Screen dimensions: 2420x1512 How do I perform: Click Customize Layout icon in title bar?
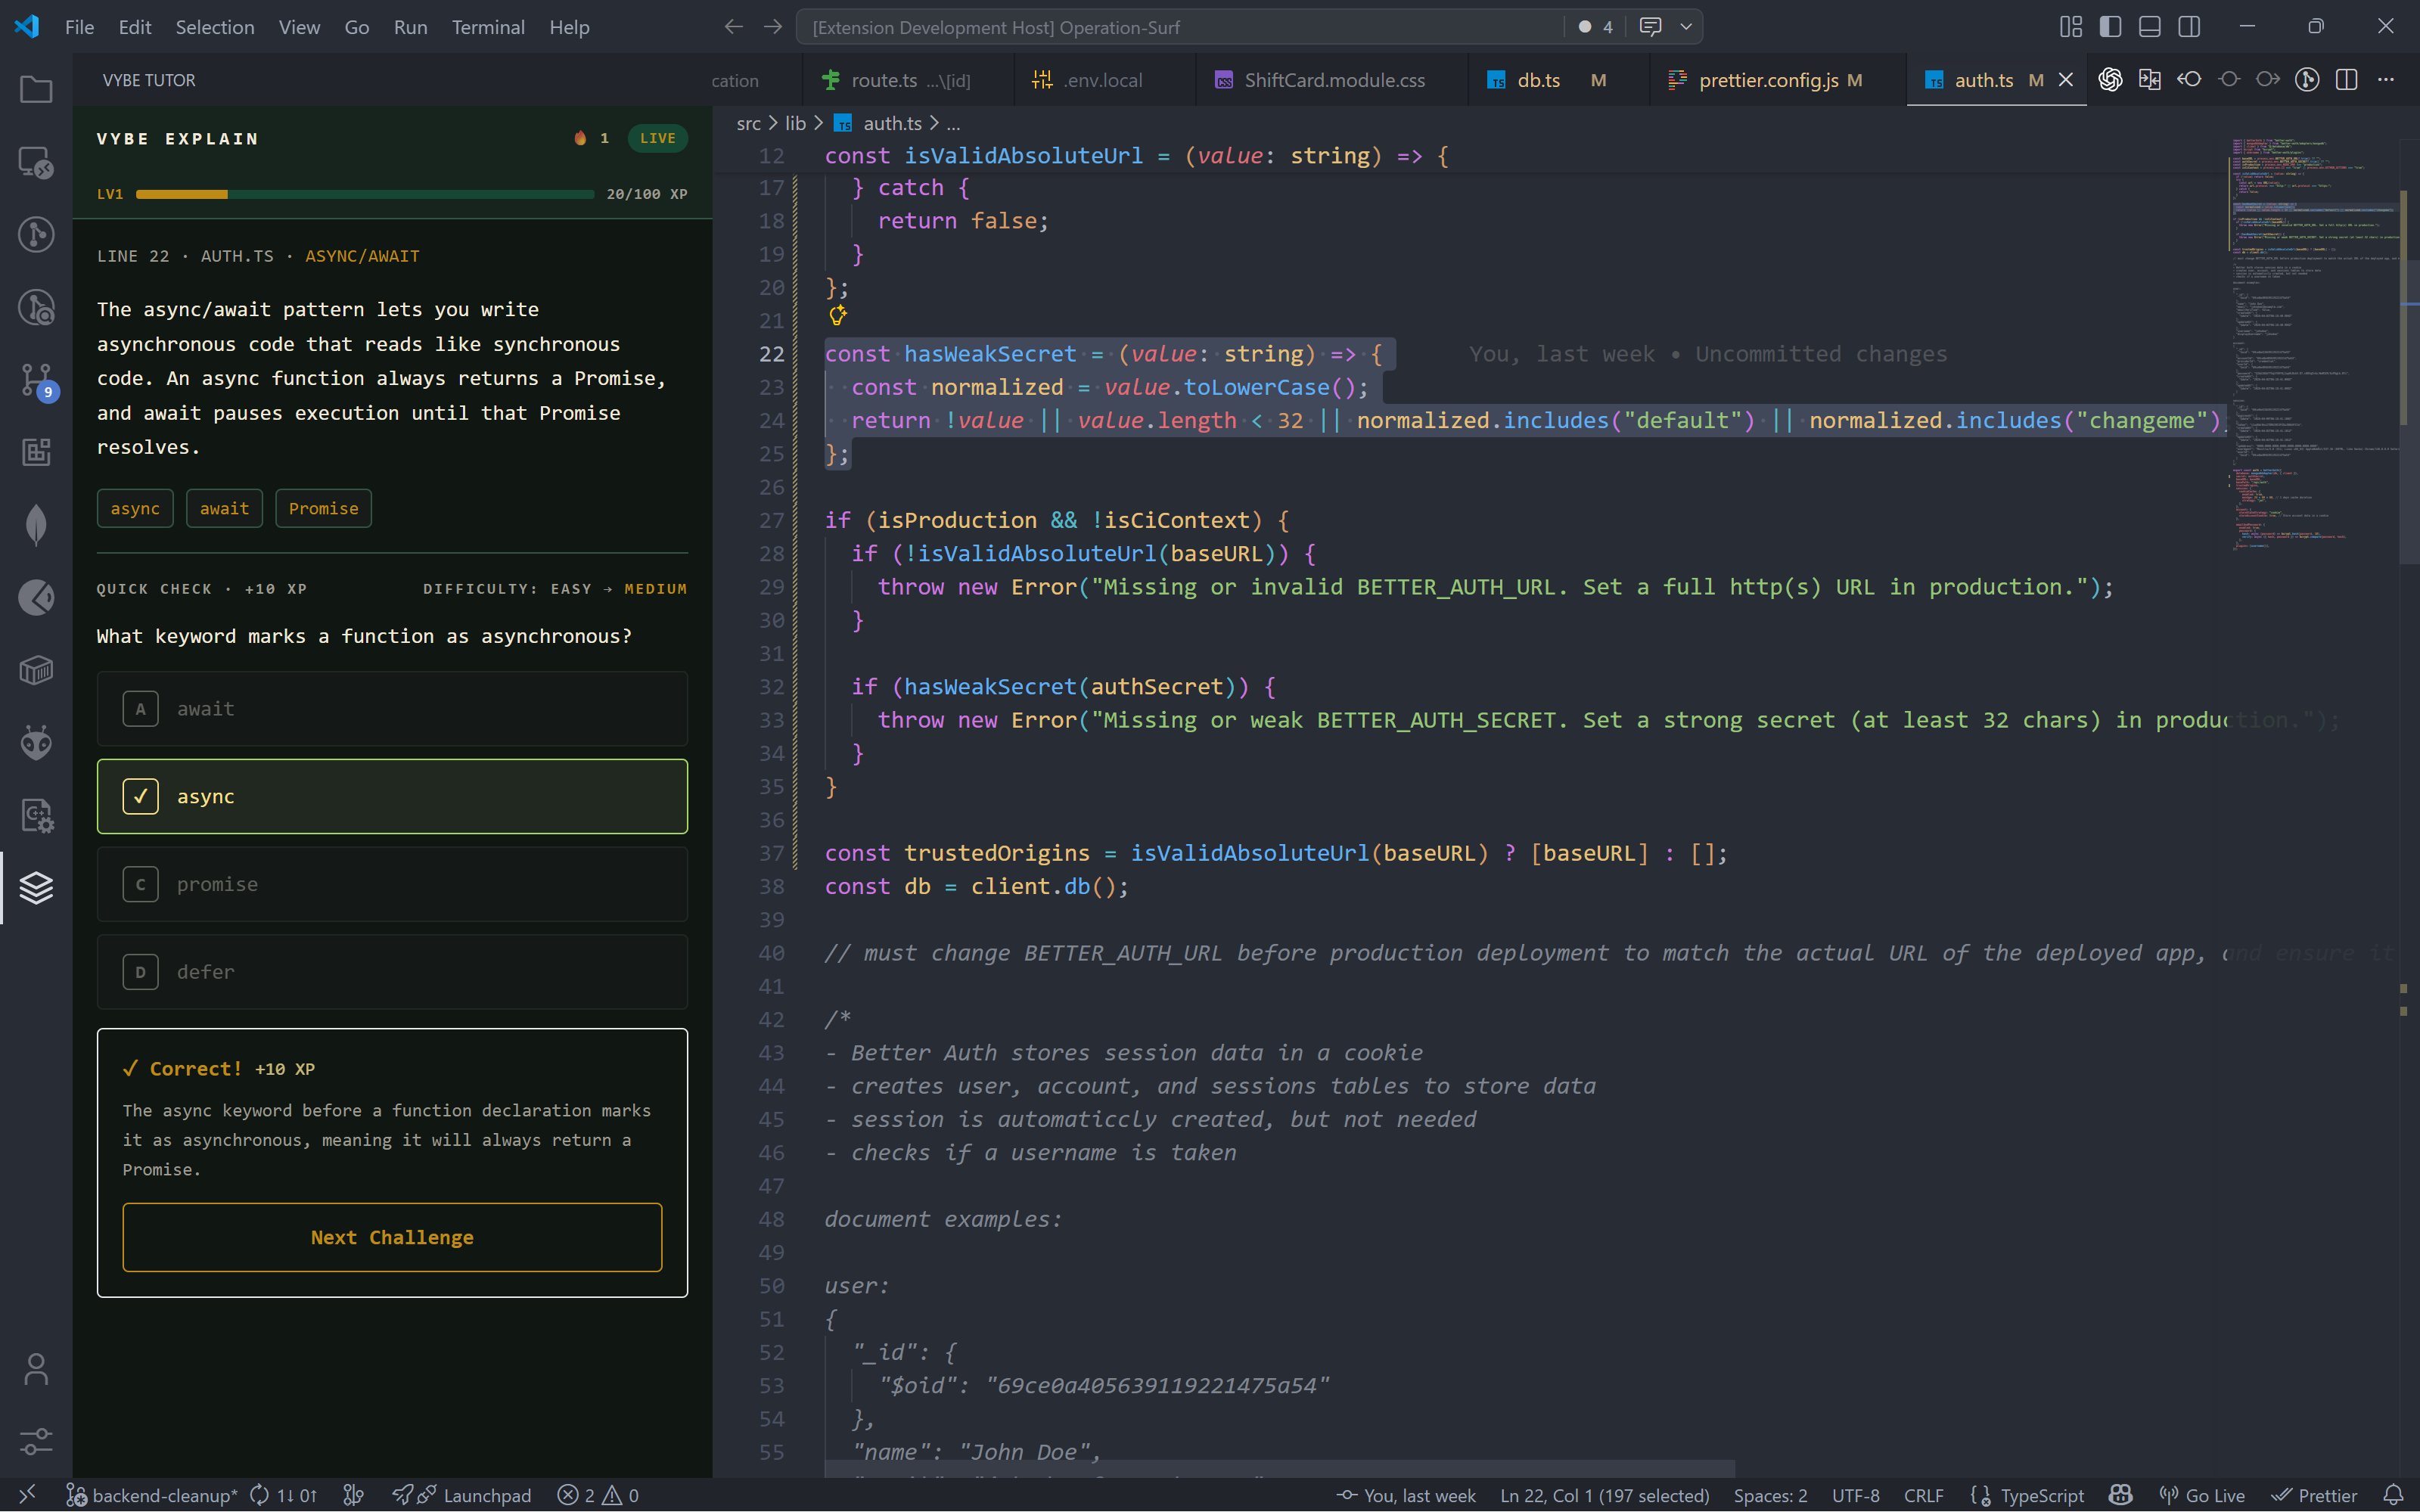2071,27
